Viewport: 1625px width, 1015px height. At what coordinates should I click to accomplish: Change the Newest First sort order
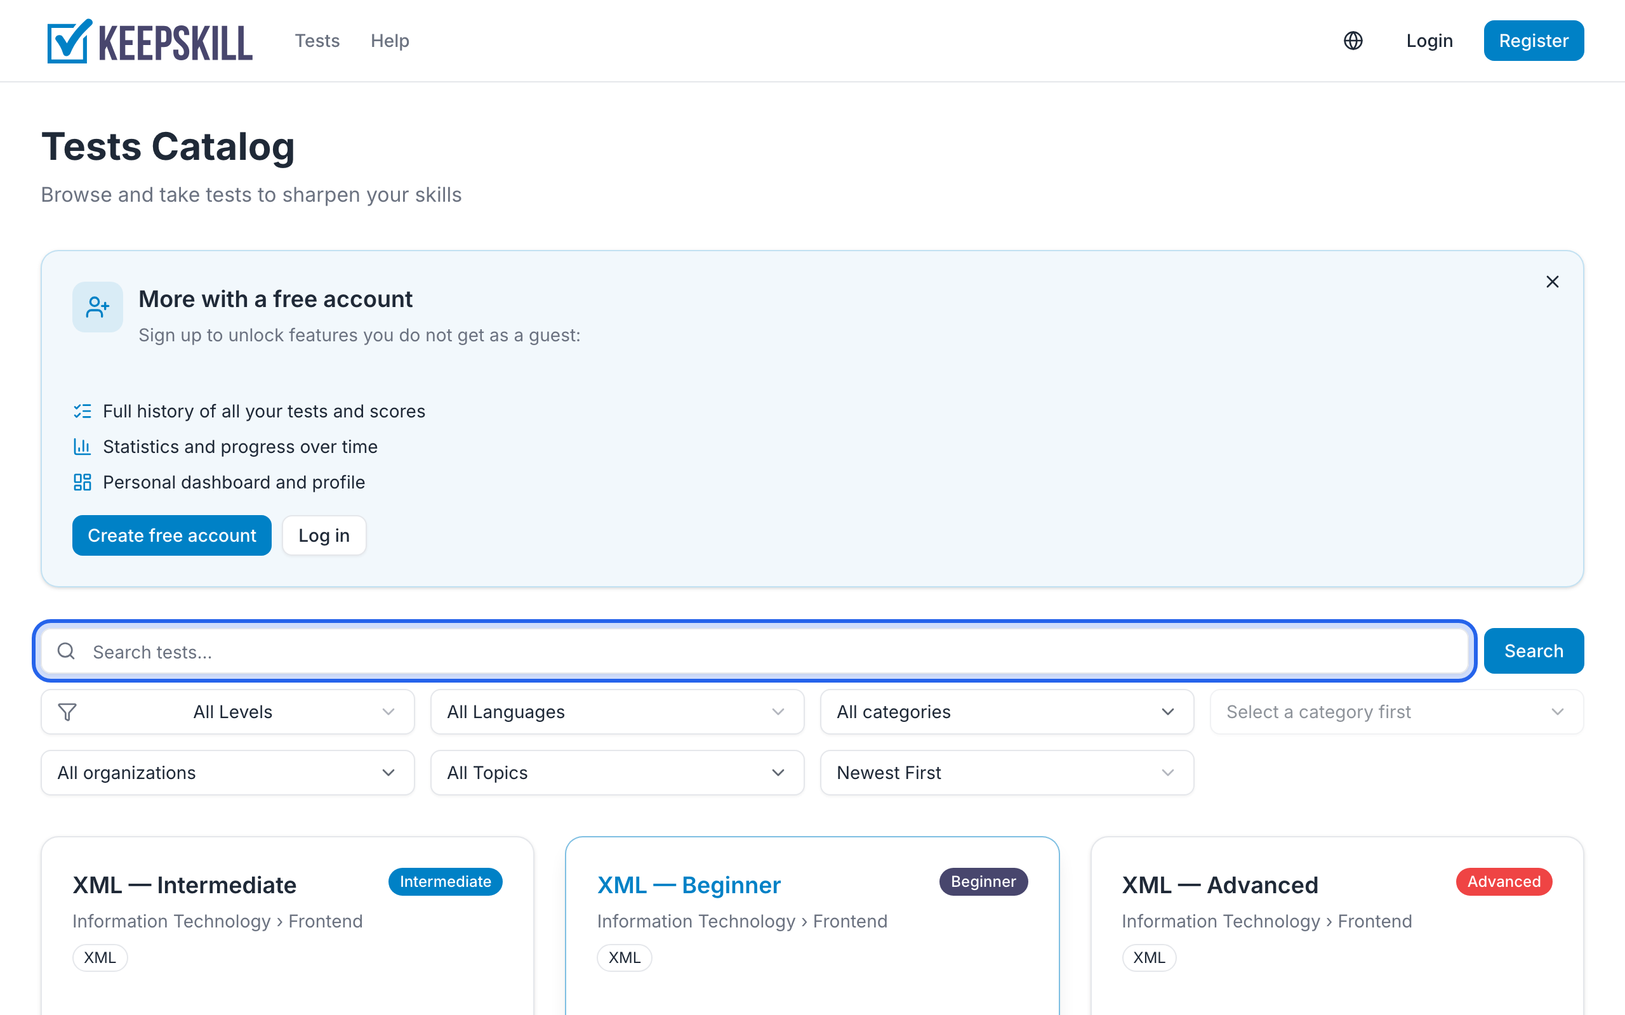click(x=1007, y=773)
